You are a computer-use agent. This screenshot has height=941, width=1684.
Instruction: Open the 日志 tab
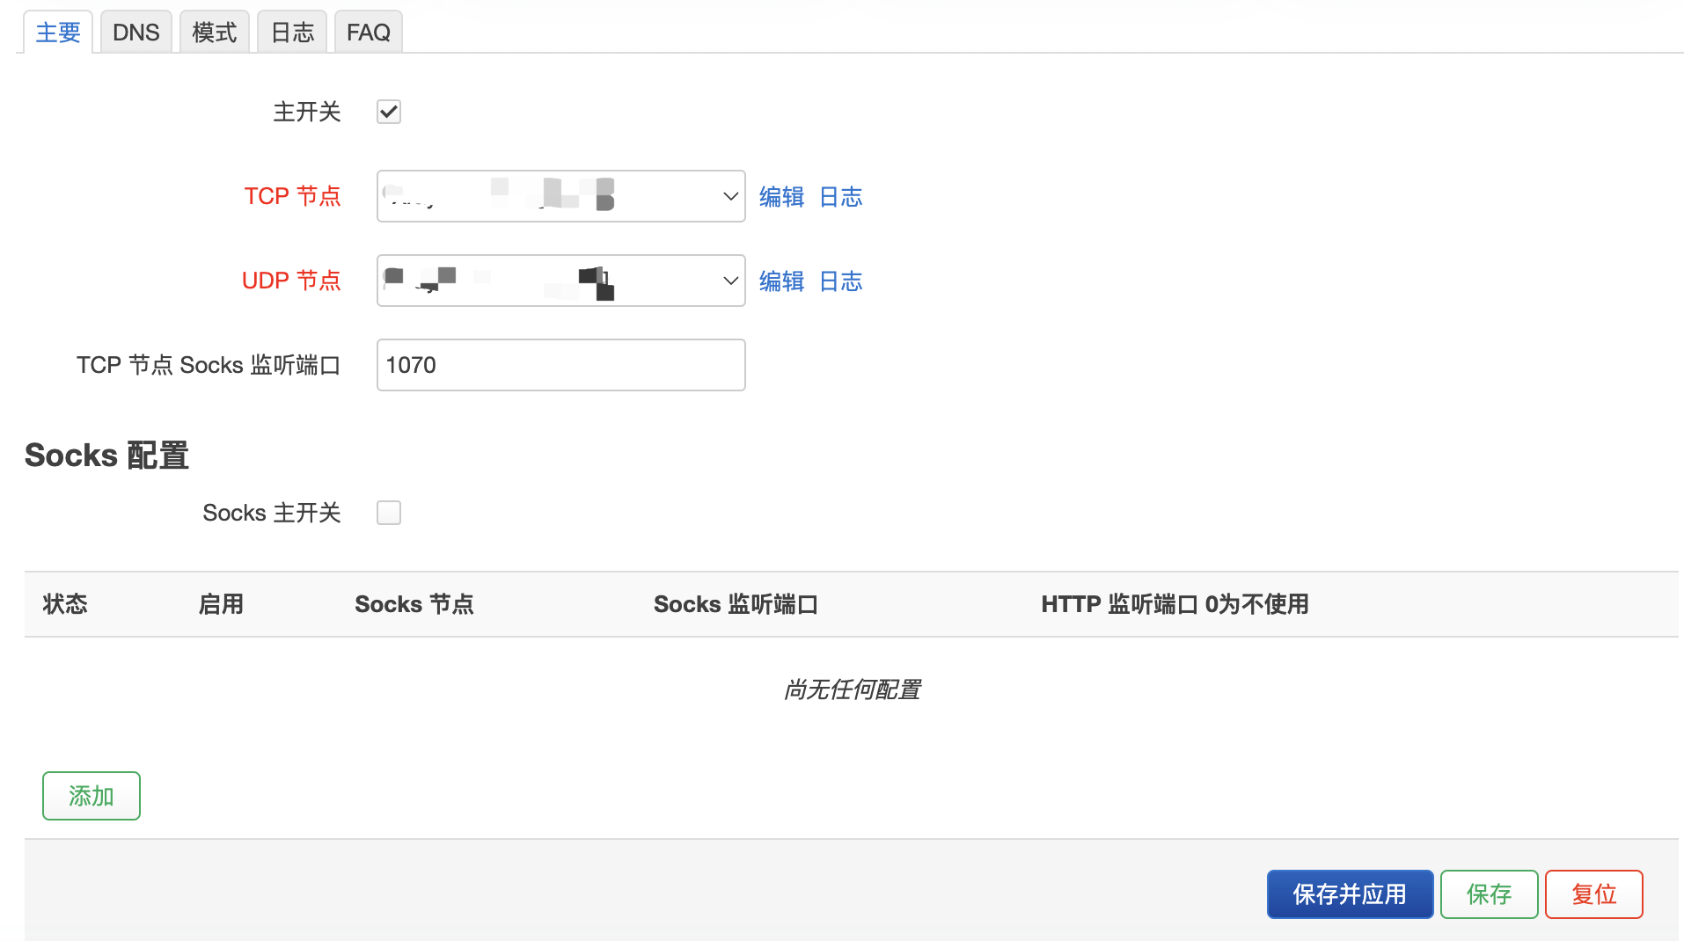[x=292, y=33]
